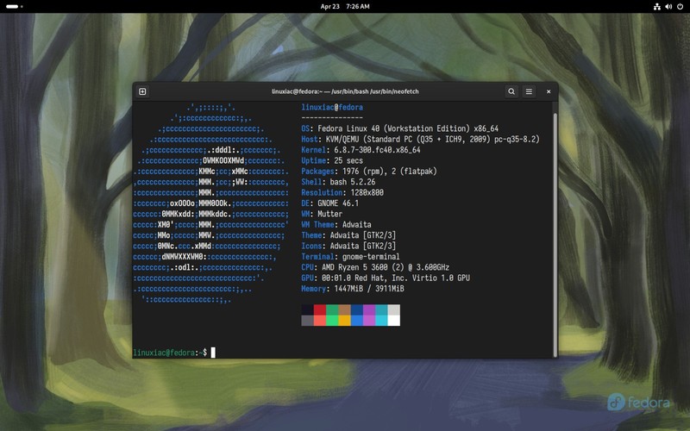Click the terminal window title text

(345, 91)
